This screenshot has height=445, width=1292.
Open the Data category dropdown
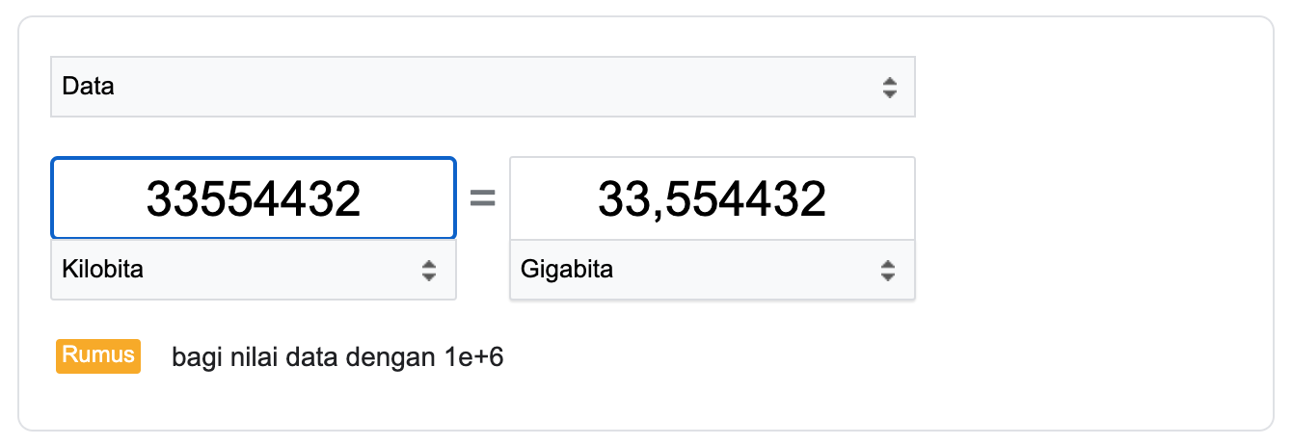tap(482, 87)
